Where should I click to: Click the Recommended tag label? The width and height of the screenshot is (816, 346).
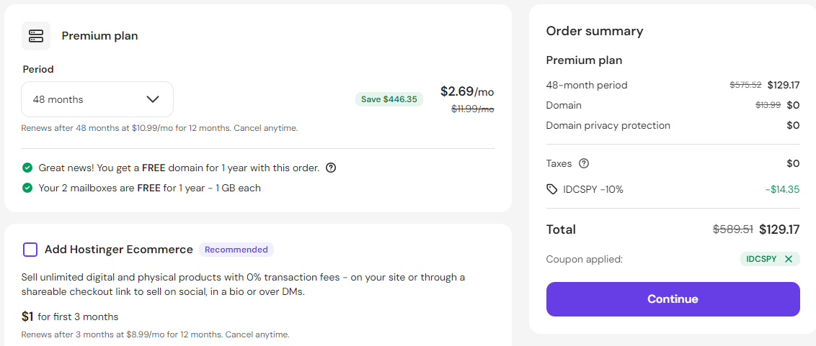pos(236,250)
